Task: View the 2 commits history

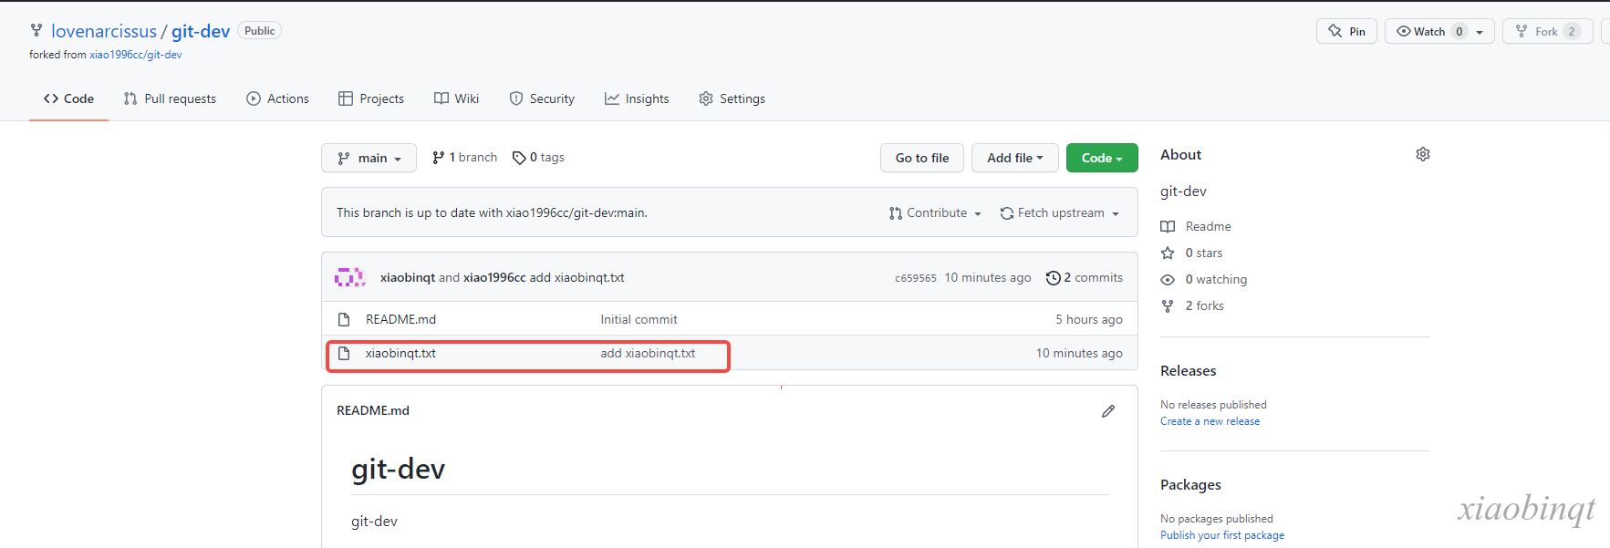Action: click(1085, 278)
